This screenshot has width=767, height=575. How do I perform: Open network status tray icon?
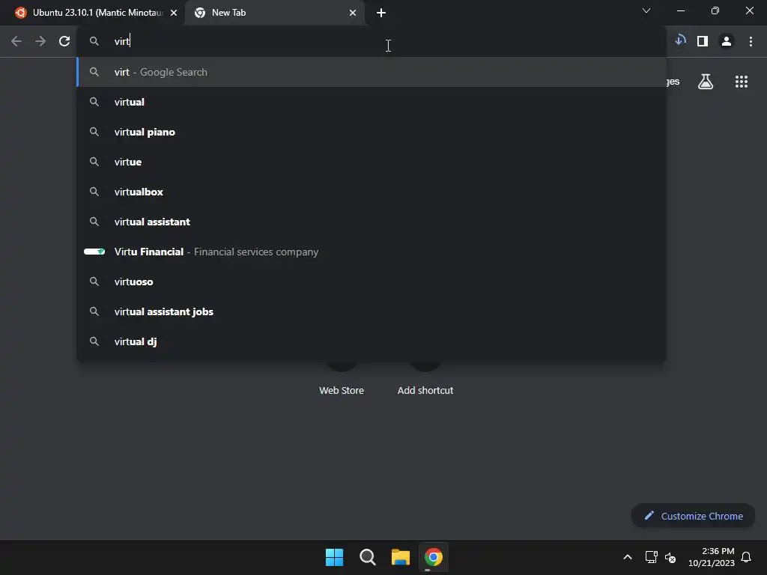[x=651, y=557]
